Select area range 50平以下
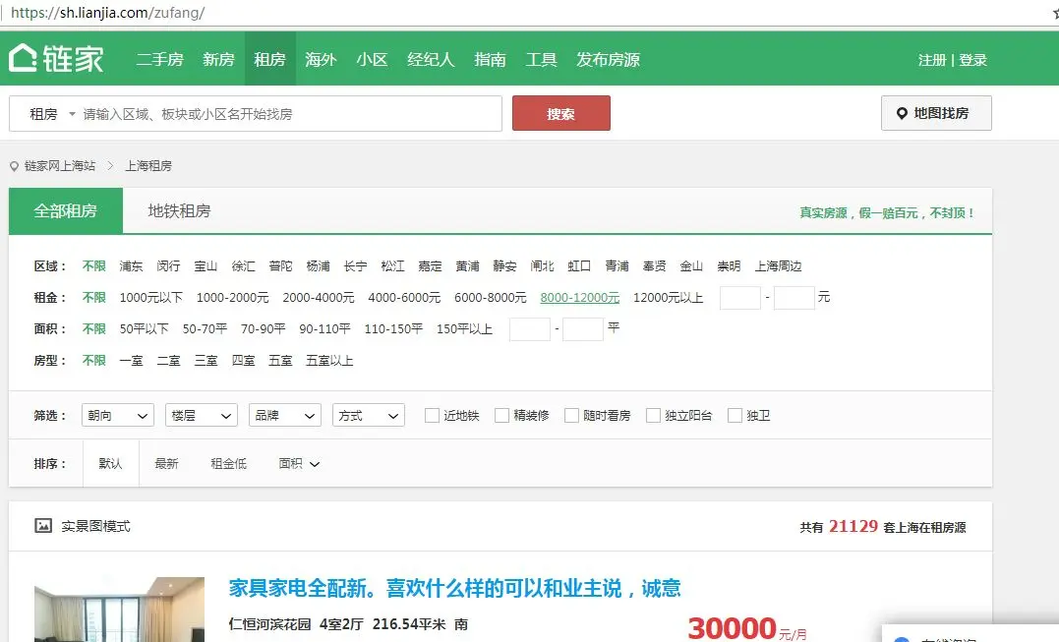The height and width of the screenshot is (642, 1059). [x=144, y=329]
